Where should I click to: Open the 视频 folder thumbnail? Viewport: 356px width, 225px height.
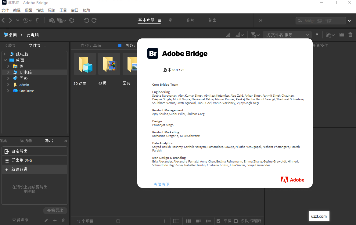(x=109, y=64)
